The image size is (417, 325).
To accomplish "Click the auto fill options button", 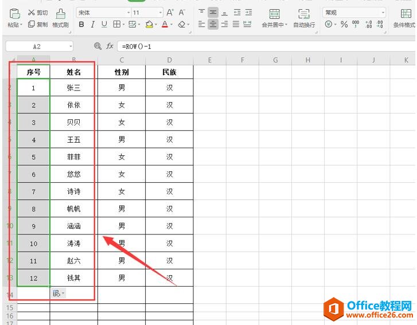I will [59, 293].
